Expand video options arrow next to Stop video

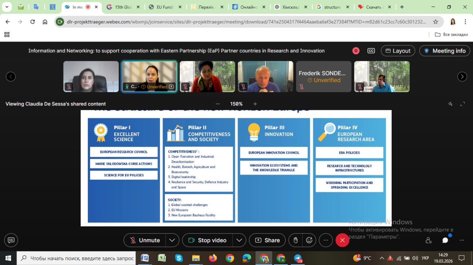239,240
